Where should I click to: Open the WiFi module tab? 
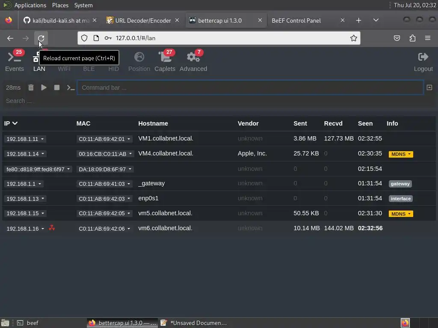64,69
